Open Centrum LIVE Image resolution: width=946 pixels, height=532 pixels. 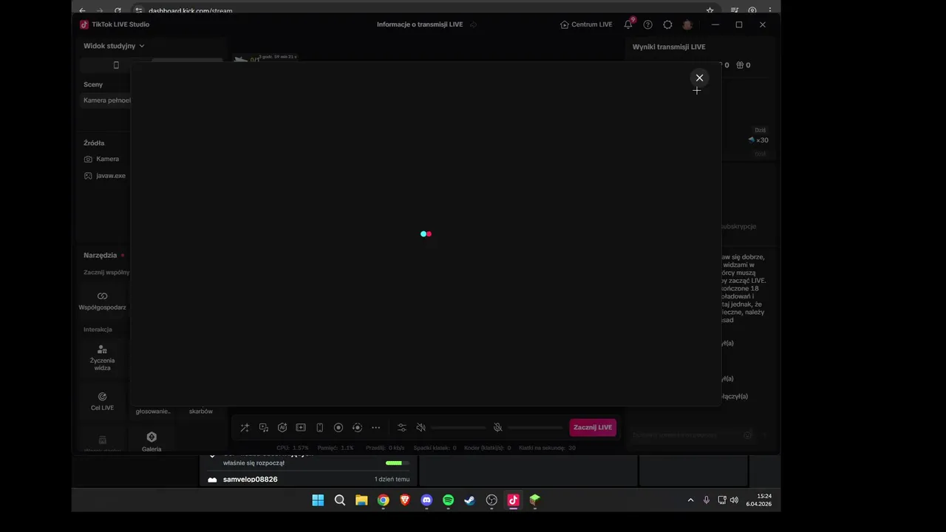pos(586,24)
